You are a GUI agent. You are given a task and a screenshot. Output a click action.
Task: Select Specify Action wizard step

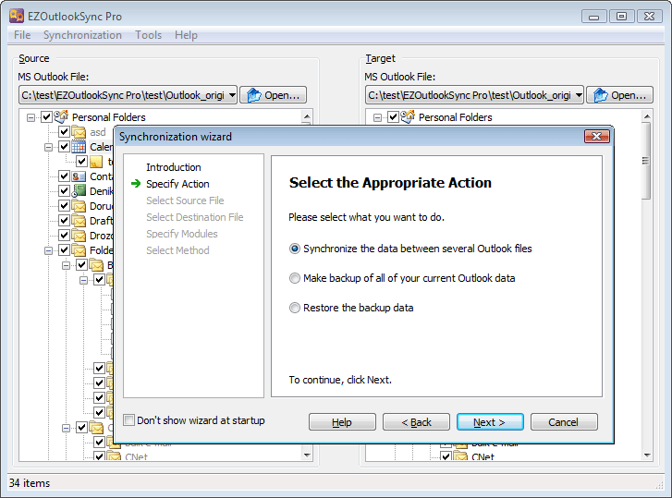[x=177, y=184]
